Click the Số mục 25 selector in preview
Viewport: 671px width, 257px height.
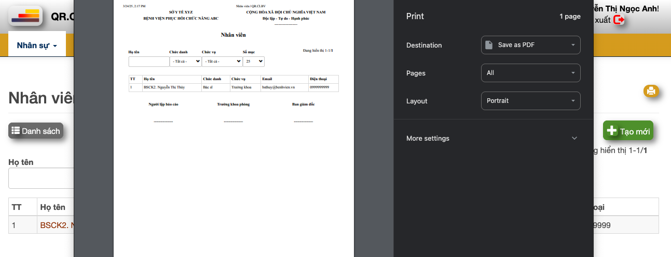[254, 61]
